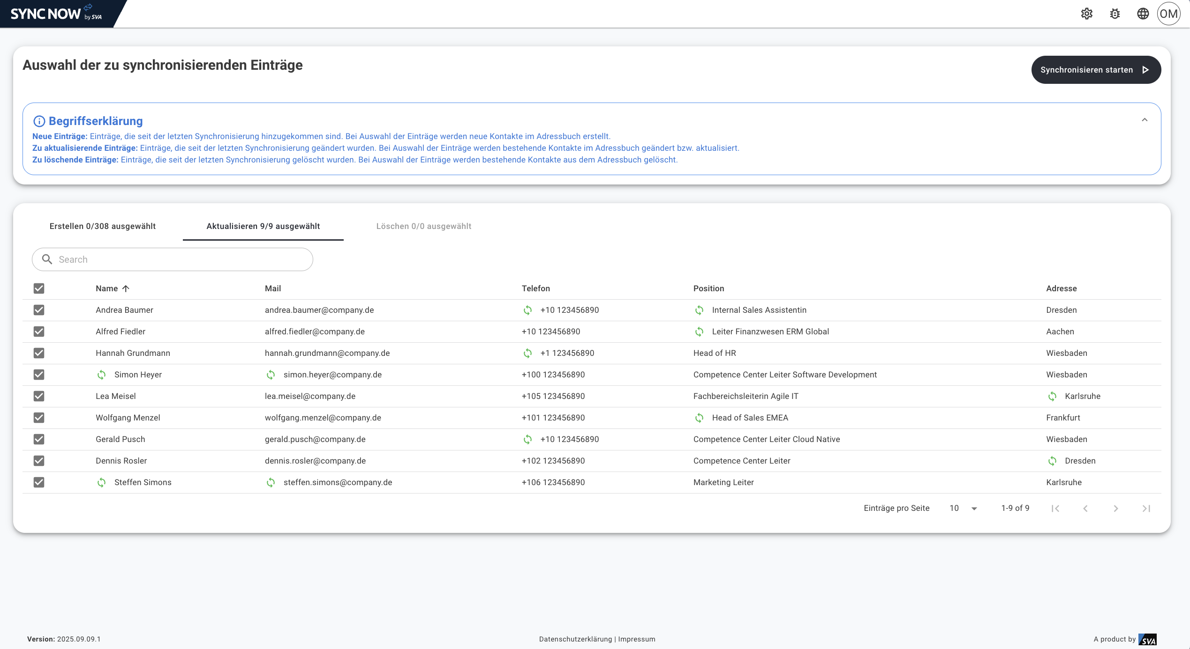This screenshot has width=1190, height=649.
Task: Uncheck the select-all header checkbox
Action: click(x=39, y=288)
